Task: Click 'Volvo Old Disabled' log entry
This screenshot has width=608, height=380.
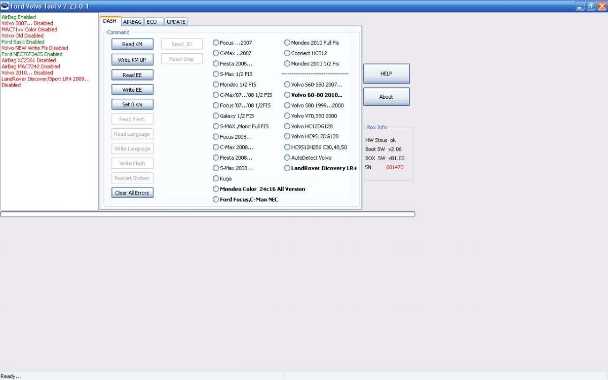Action: pos(23,35)
